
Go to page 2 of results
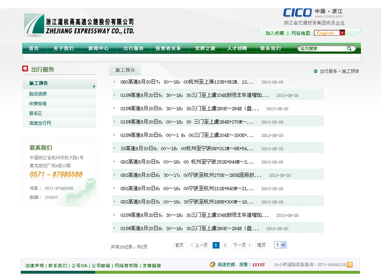225,245
